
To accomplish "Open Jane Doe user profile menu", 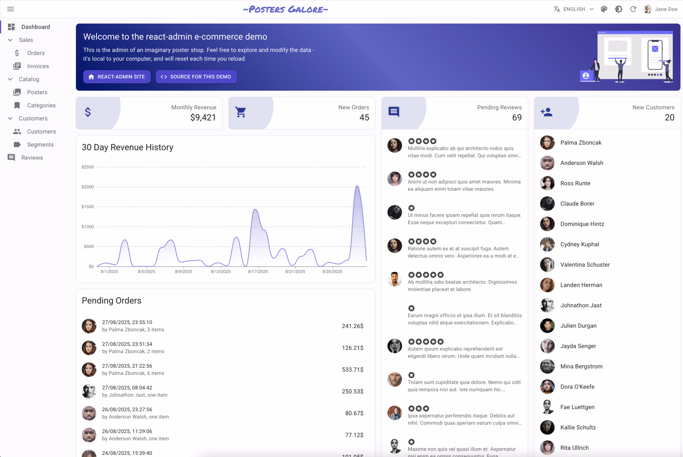I will [661, 9].
